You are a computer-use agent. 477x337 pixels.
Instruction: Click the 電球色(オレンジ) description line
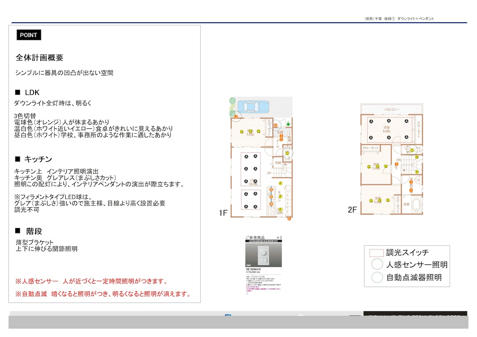tap(61, 122)
